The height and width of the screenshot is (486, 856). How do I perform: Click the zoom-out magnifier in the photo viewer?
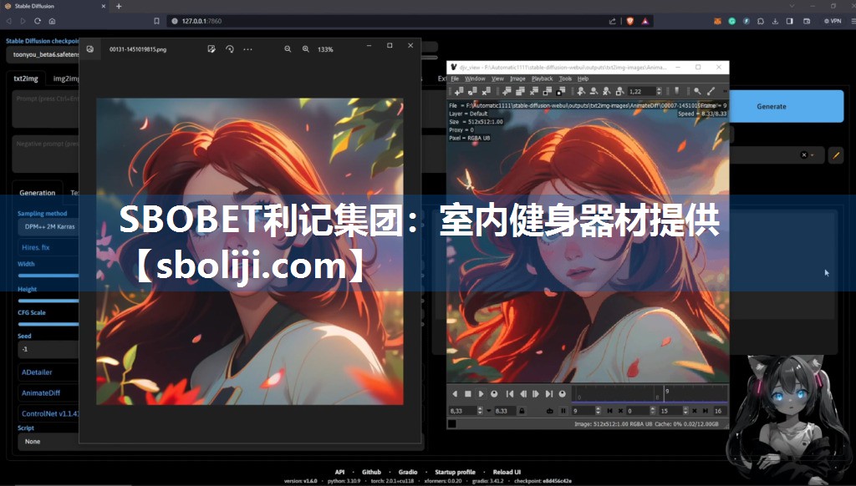[x=288, y=49]
